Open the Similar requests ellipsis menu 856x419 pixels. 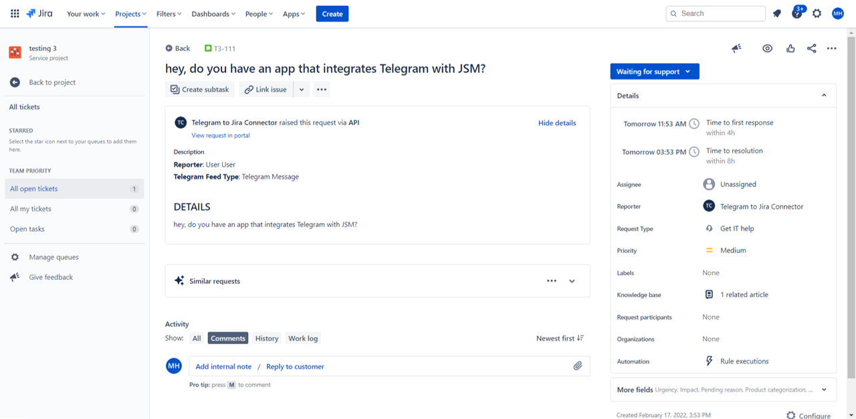552,281
